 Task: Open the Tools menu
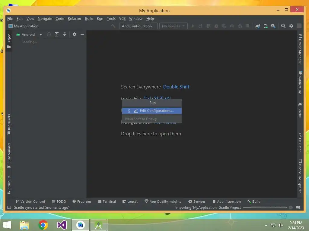[111, 19]
